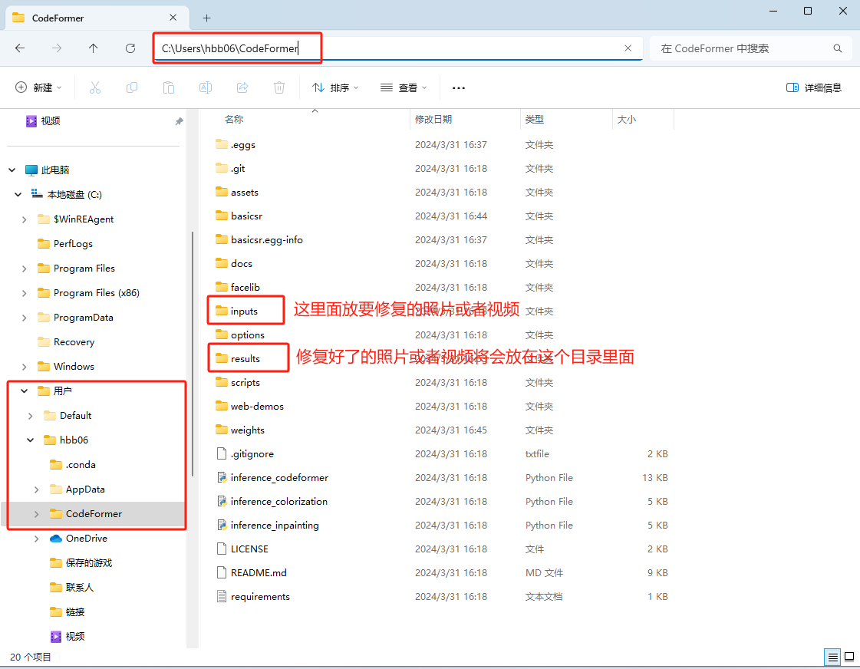Select the weights folder
This screenshot has width=860, height=669.
click(240, 430)
